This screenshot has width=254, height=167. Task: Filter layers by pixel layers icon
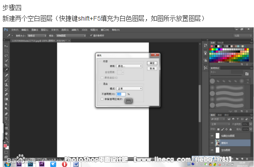(229, 119)
